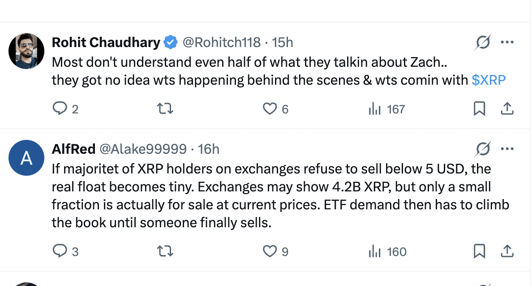
Task: Click AlfRed's letter A avatar
Action: (27, 158)
